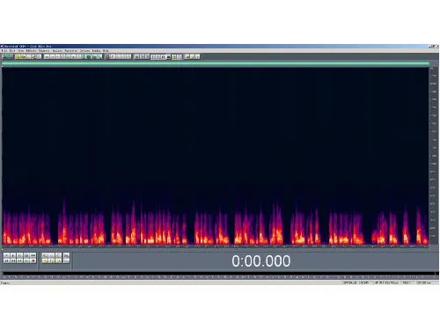
Task: Click the vertical zoom in button
Action: pos(66,256)
